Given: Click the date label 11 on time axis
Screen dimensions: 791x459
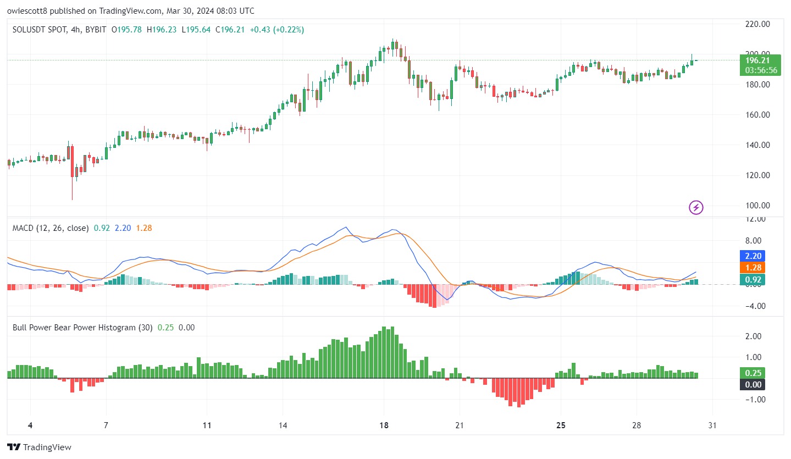Looking at the screenshot, I should 207,426.
